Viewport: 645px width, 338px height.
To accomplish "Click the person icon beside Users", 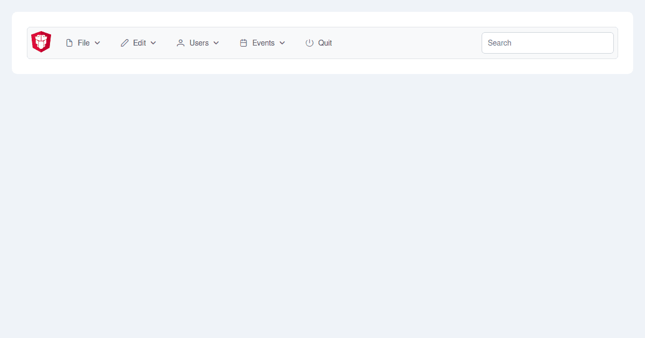I will pyautogui.click(x=180, y=42).
